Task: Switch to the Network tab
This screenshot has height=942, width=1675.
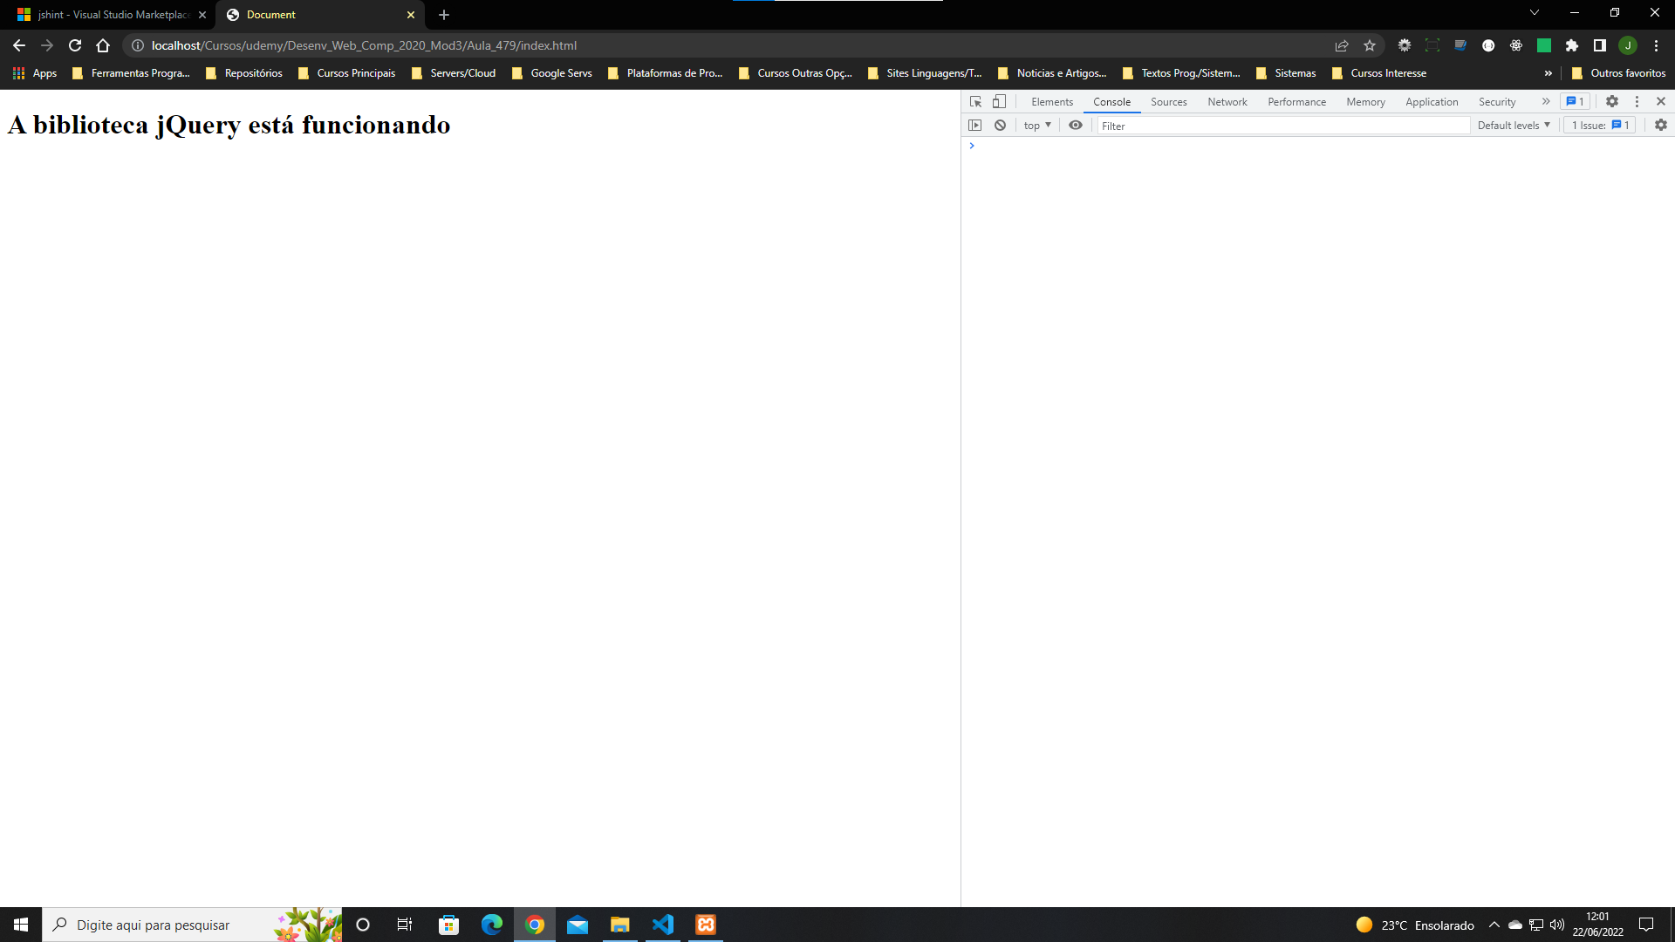Action: pyautogui.click(x=1227, y=102)
